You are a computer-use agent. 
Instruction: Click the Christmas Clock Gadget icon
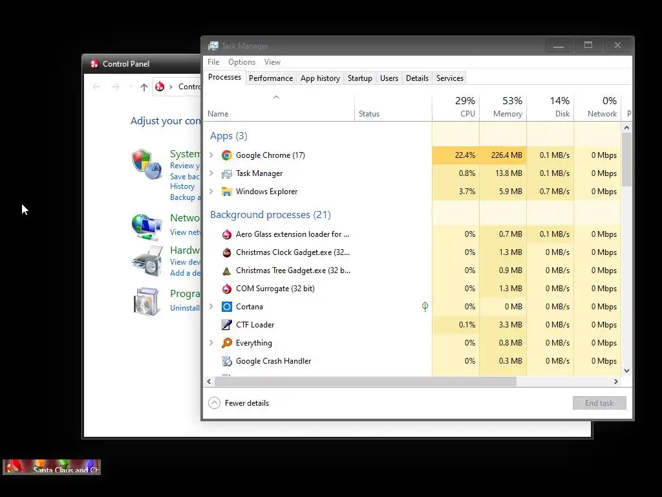(x=227, y=252)
